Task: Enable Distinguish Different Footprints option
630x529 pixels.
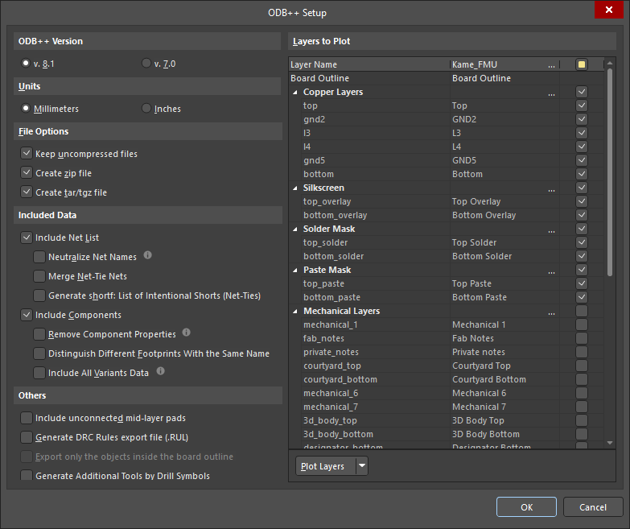Action: [x=39, y=353]
